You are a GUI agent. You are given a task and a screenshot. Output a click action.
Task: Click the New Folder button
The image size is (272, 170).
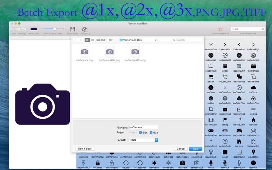point(85,149)
